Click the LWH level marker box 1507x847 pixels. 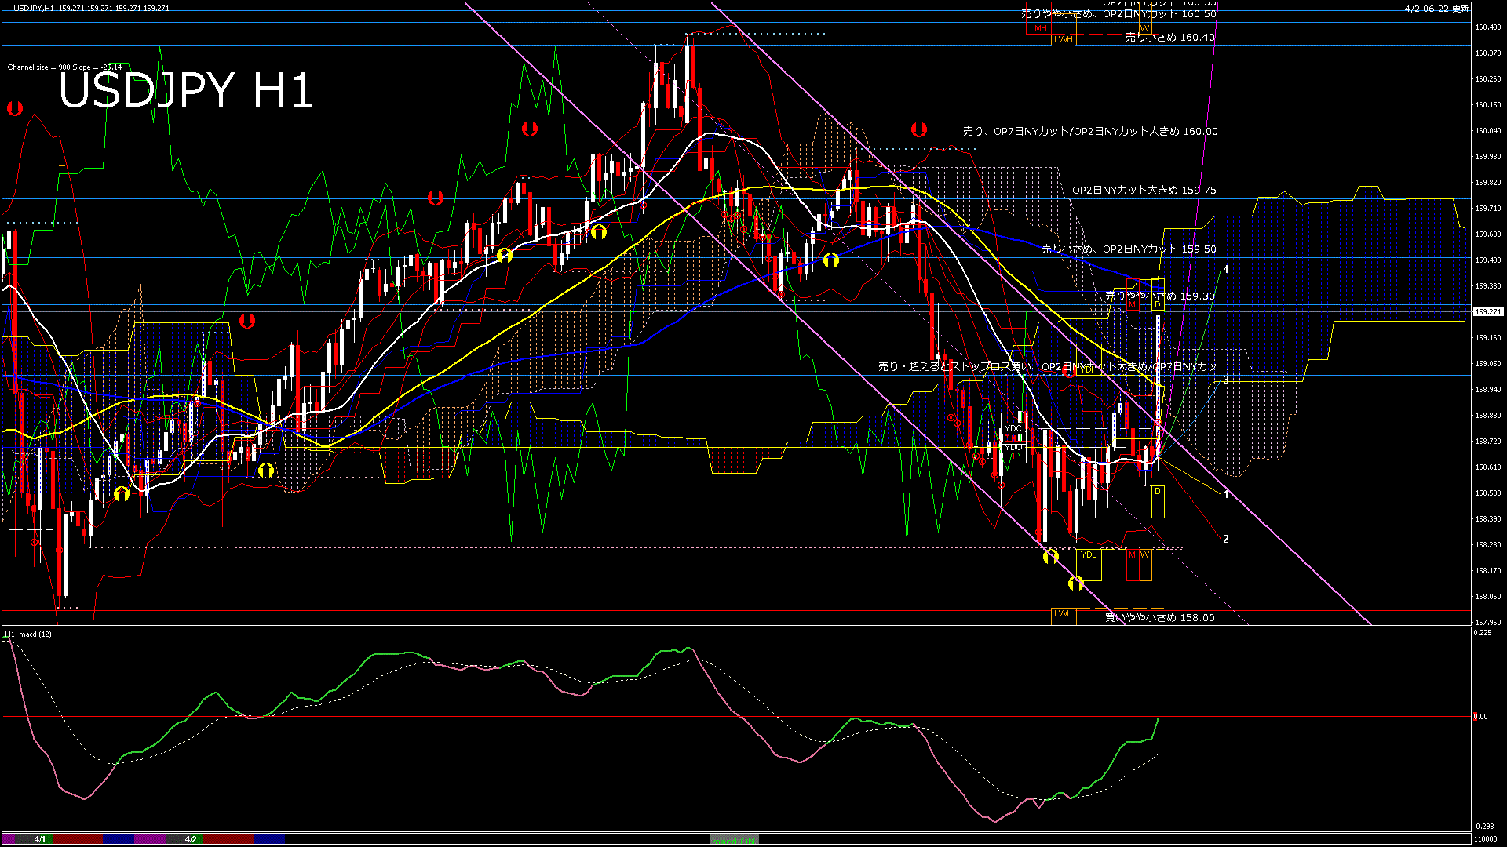pos(1063,39)
